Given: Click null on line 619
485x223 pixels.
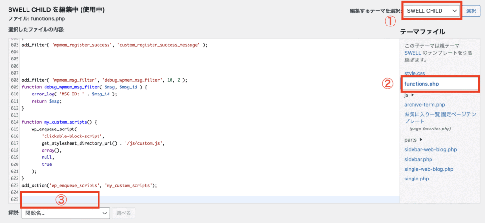Looking at the screenshot, I should point(48,158).
